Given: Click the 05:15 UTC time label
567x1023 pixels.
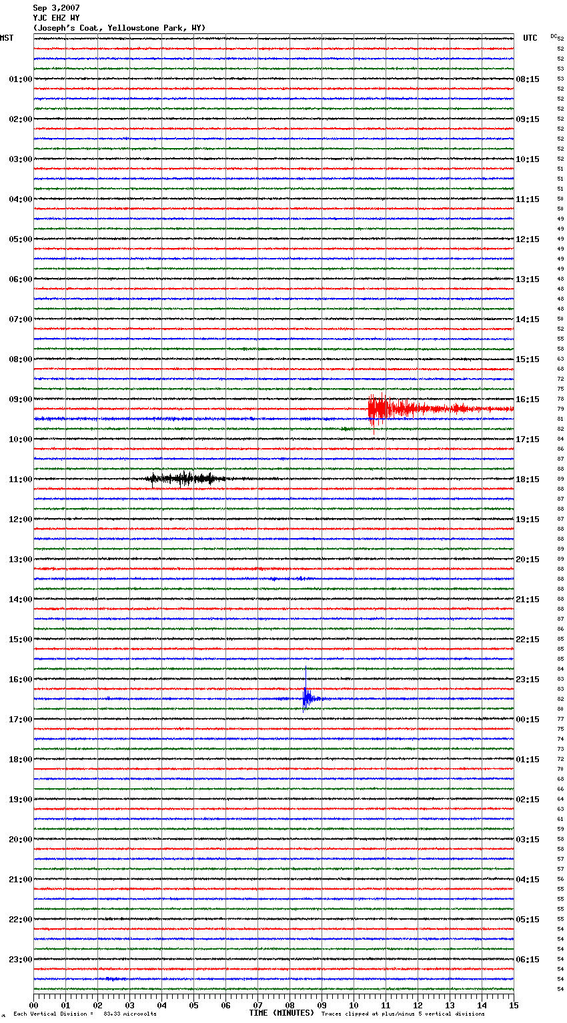Looking at the screenshot, I should pos(528,920).
